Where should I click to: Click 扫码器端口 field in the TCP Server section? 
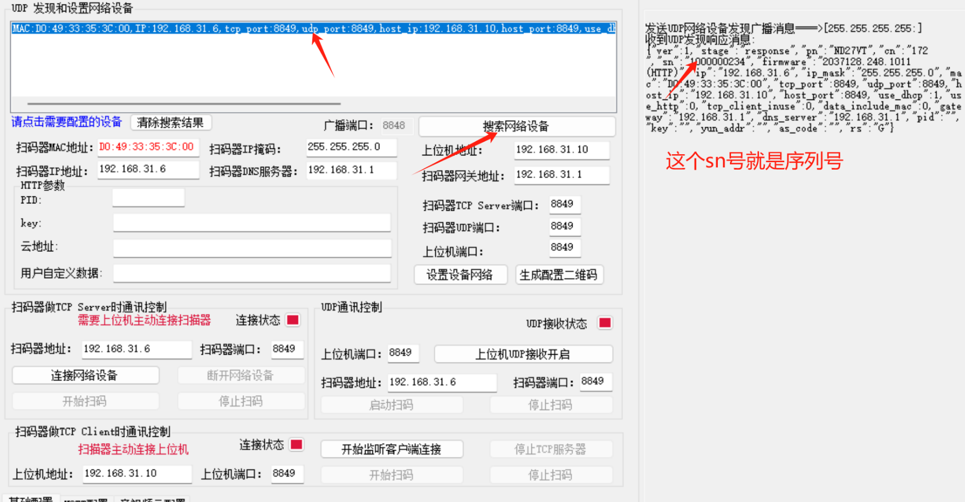[287, 350]
